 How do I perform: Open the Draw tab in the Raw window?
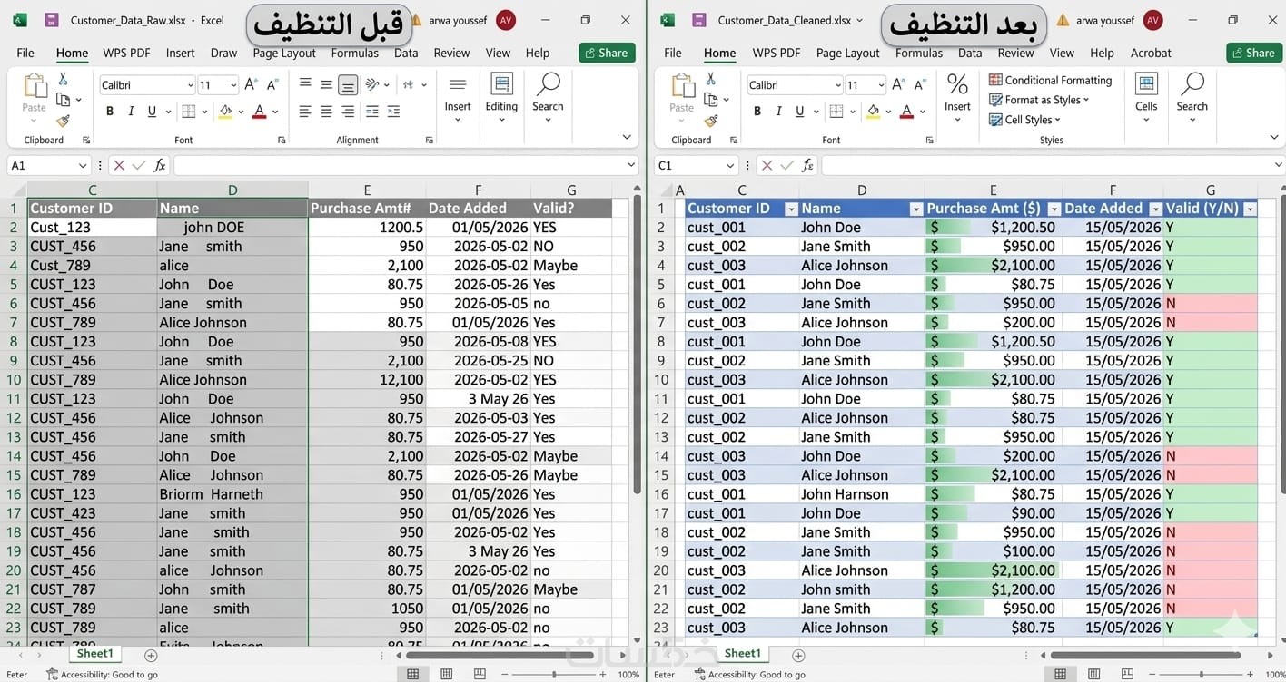(x=223, y=53)
